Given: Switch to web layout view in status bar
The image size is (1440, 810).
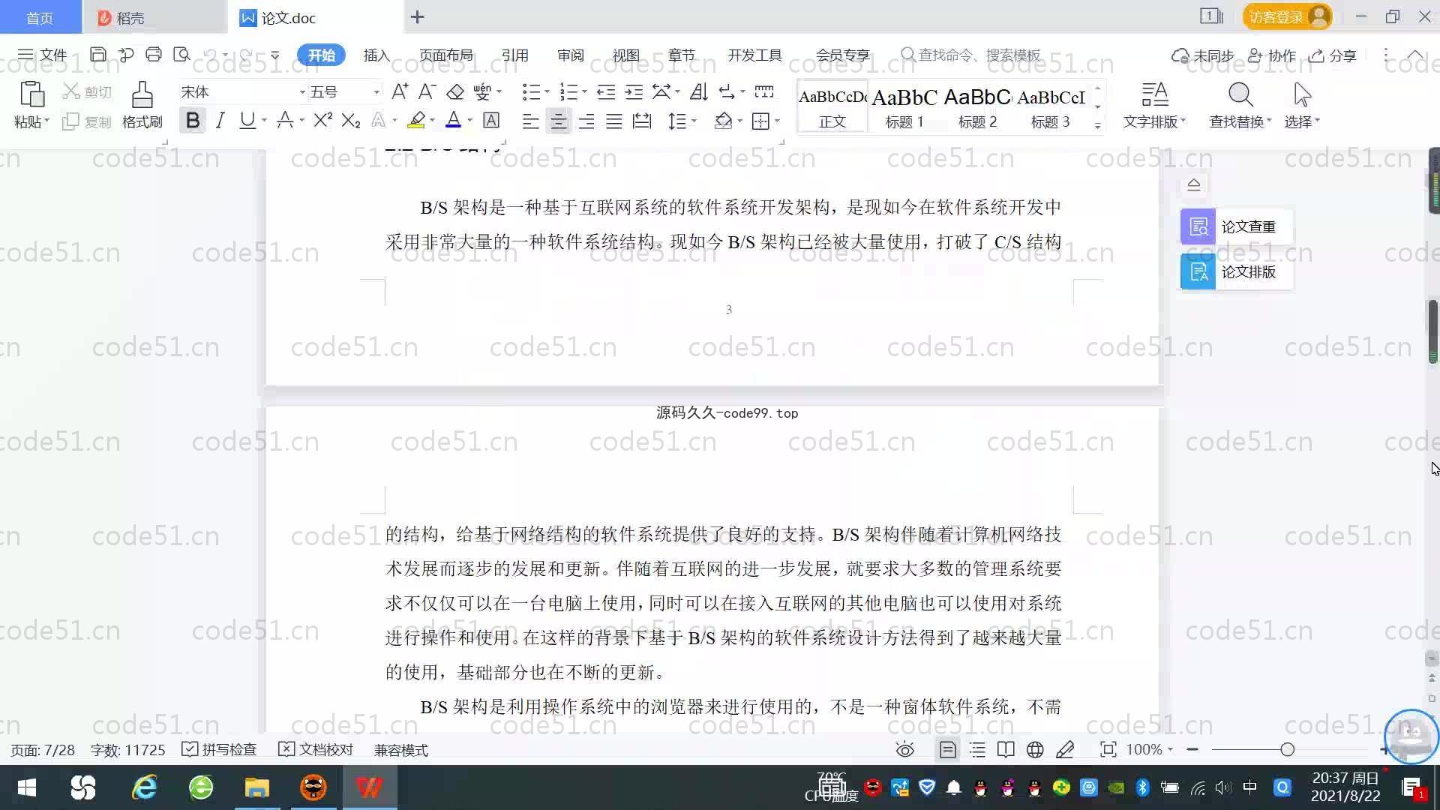Looking at the screenshot, I should coord(1035,749).
